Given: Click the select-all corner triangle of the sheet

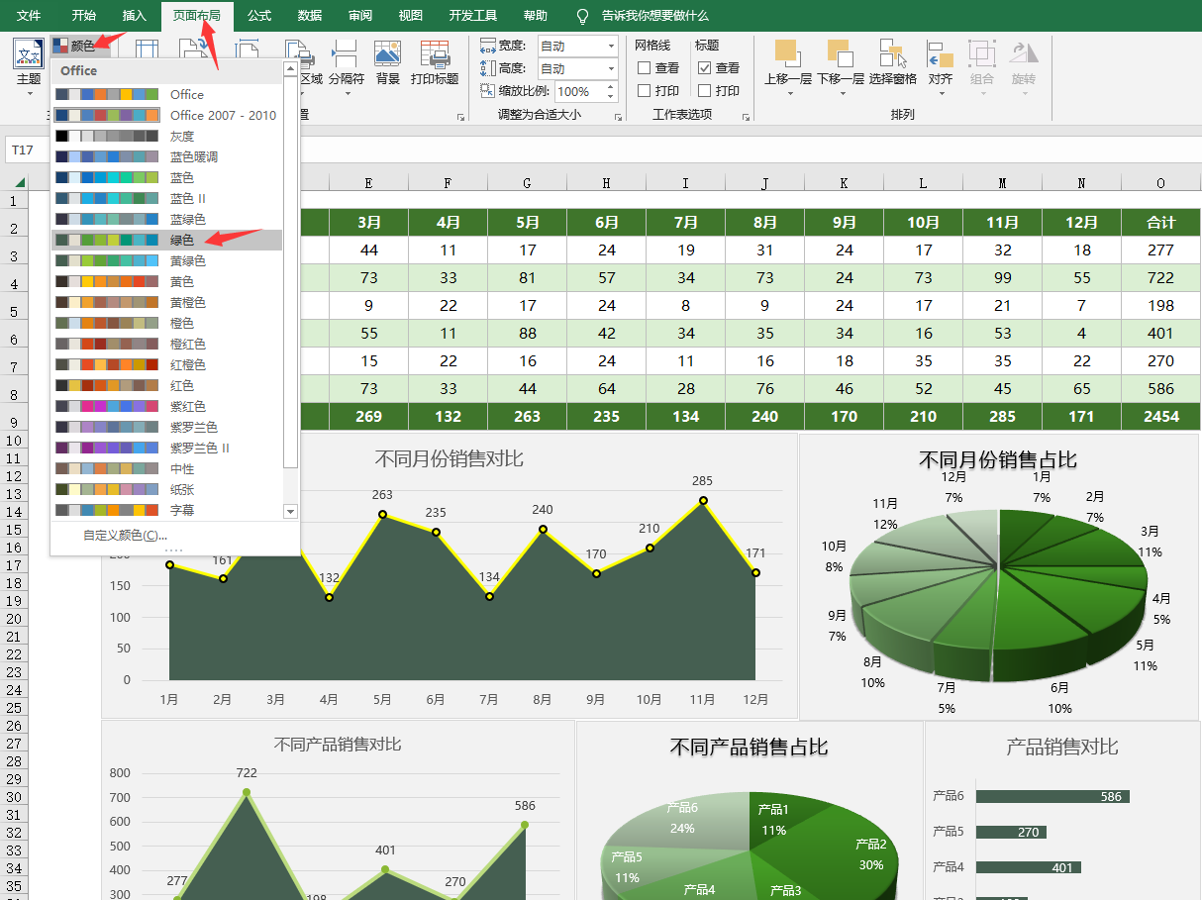Looking at the screenshot, I should point(20,182).
